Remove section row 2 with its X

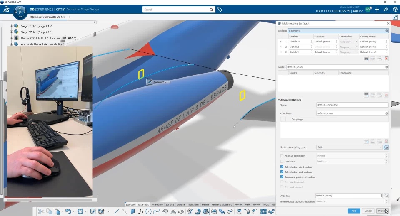[x=280, y=47]
